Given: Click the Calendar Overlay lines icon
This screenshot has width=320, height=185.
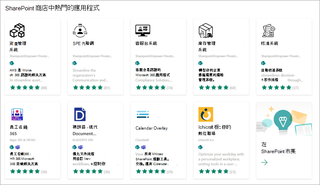Looking at the screenshot, I should click(x=143, y=114).
